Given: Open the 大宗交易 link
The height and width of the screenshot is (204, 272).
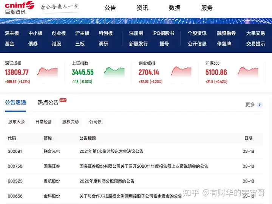Looking at the screenshot, I should point(255,33).
